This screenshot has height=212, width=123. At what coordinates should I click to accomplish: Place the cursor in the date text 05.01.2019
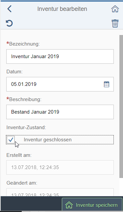[x=24, y=84]
